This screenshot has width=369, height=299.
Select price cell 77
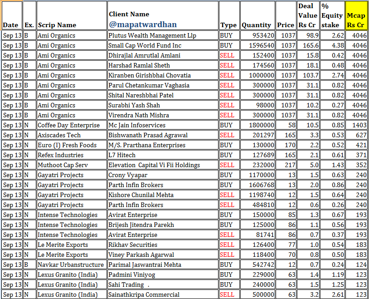tap(286, 245)
